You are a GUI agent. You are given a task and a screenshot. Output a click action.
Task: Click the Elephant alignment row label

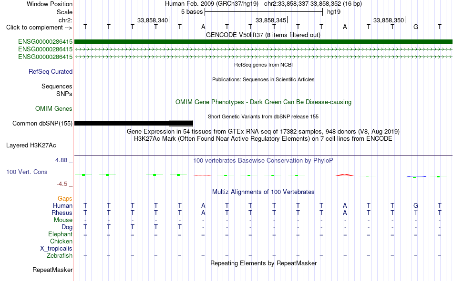(x=60, y=234)
